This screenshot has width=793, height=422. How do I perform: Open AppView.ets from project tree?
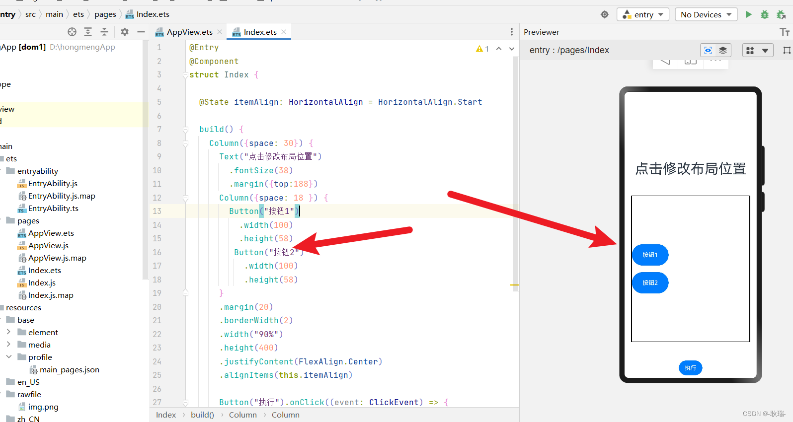pos(51,233)
